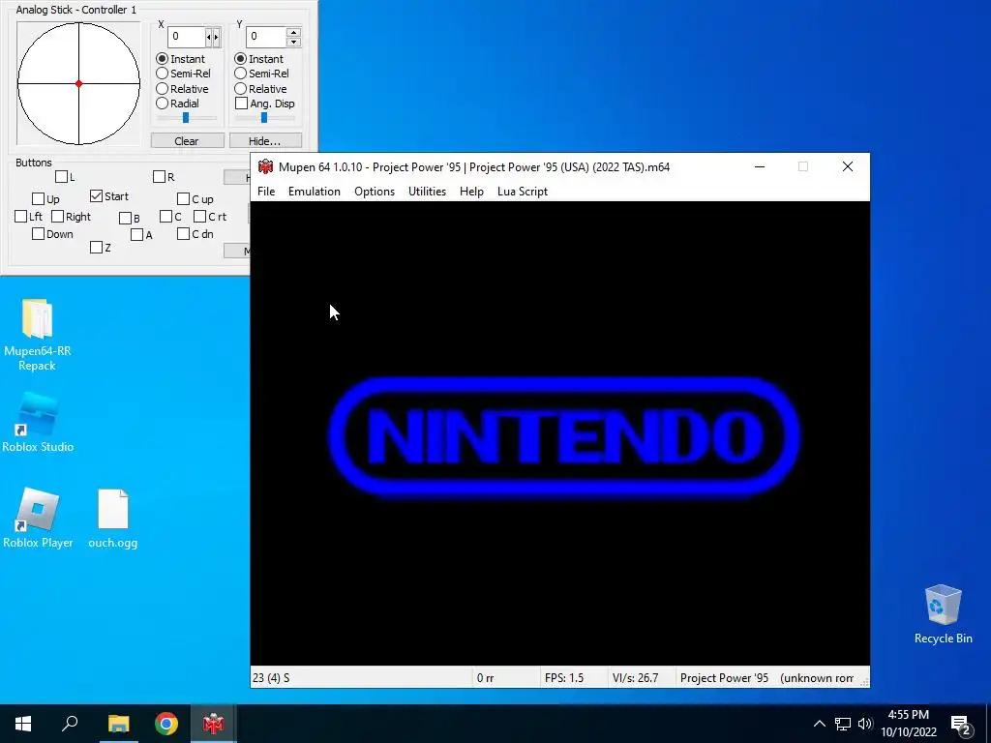Viewport: 991px width, 743px height.
Task: Select Relative mode for X axis
Action: pyautogui.click(x=162, y=88)
